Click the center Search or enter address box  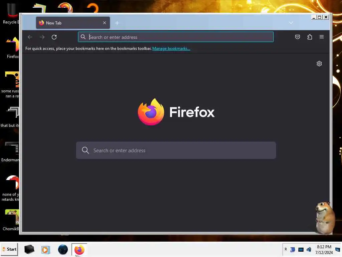pyautogui.click(x=176, y=150)
